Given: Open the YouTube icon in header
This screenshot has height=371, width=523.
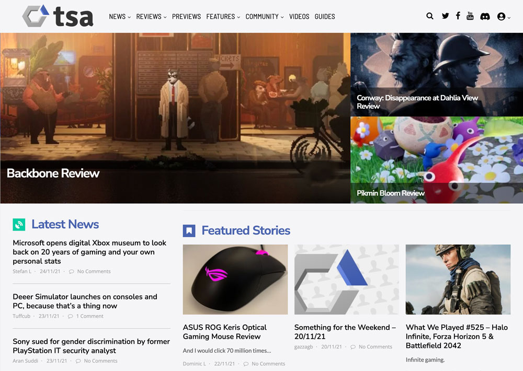Looking at the screenshot, I should pos(470,16).
